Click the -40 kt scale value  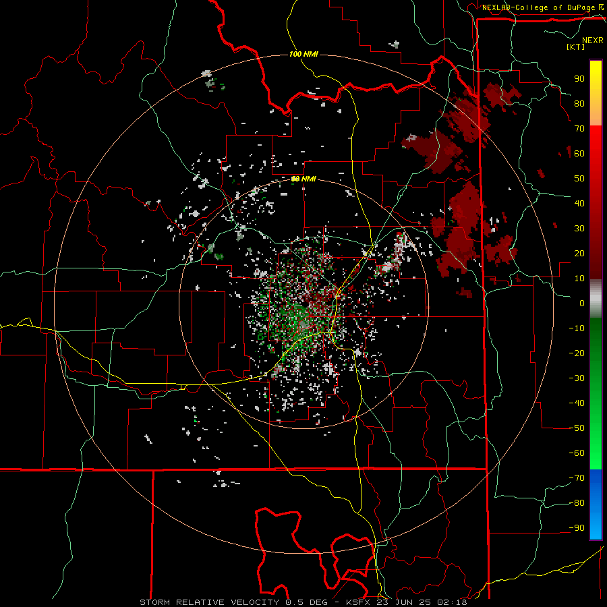pos(577,403)
